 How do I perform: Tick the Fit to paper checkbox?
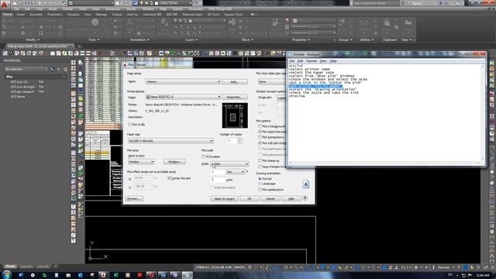point(203,157)
